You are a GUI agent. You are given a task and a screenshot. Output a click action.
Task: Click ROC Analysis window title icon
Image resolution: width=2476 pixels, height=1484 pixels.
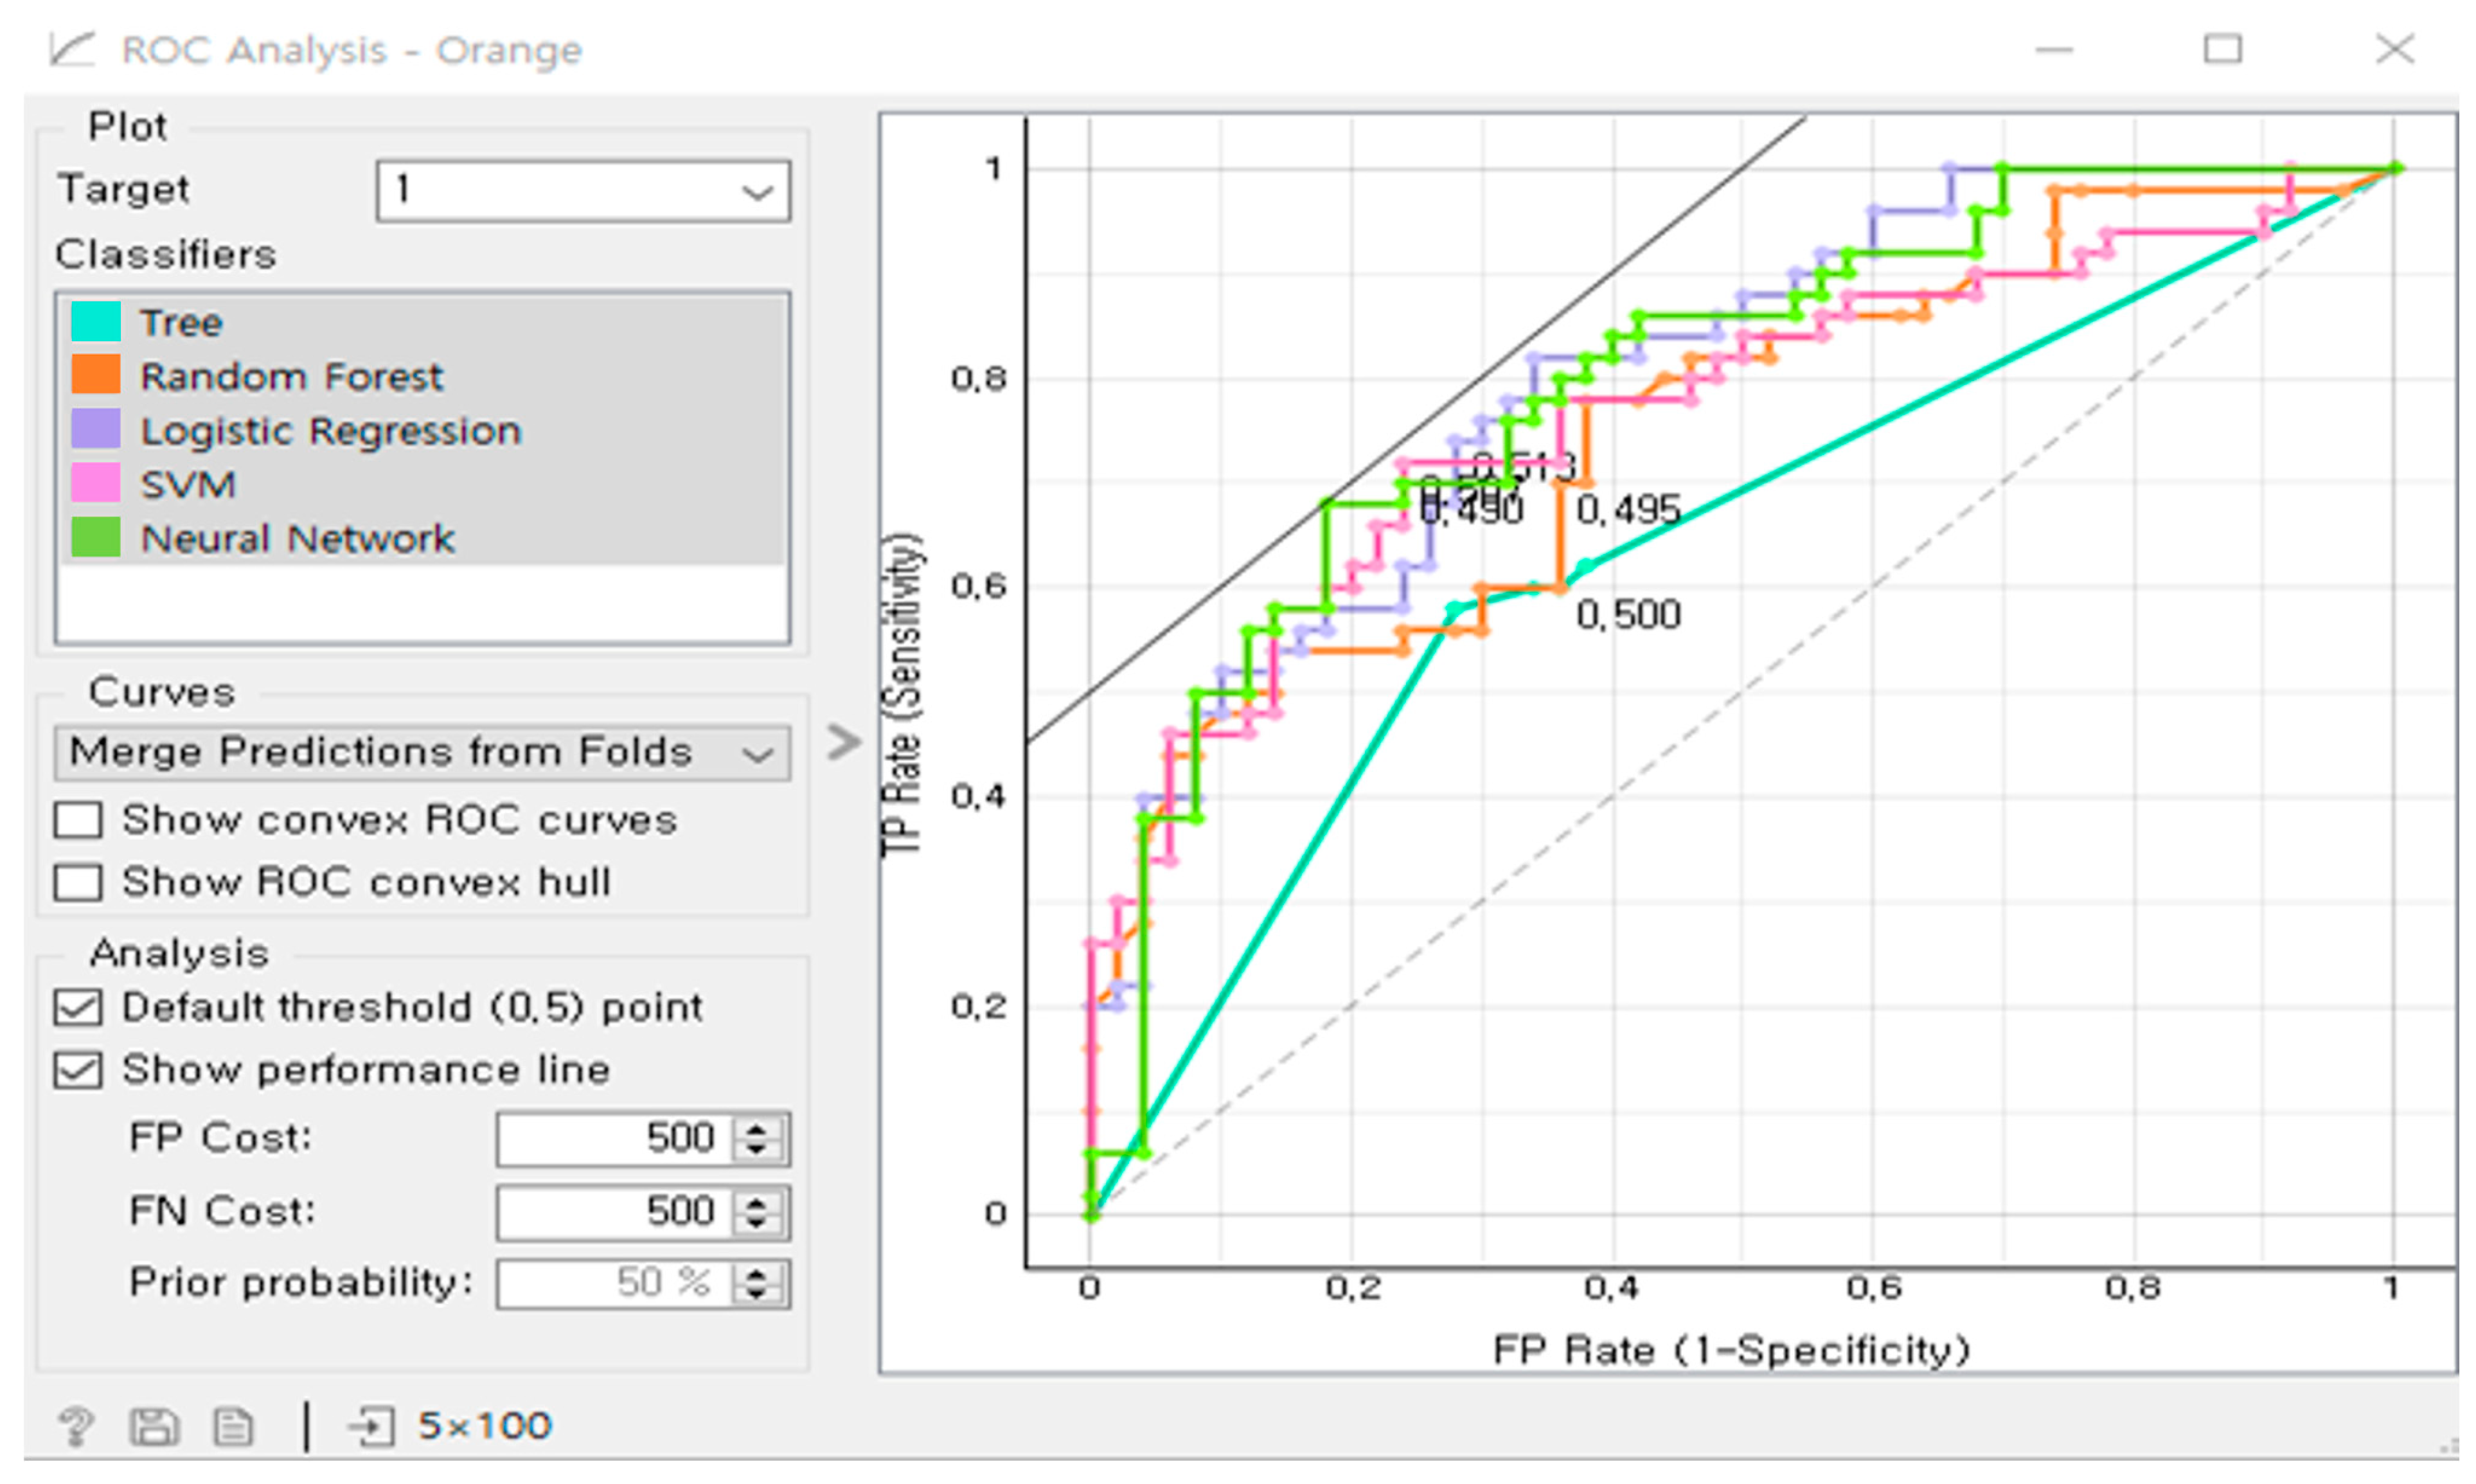pyautogui.click(x=72, y=49)
